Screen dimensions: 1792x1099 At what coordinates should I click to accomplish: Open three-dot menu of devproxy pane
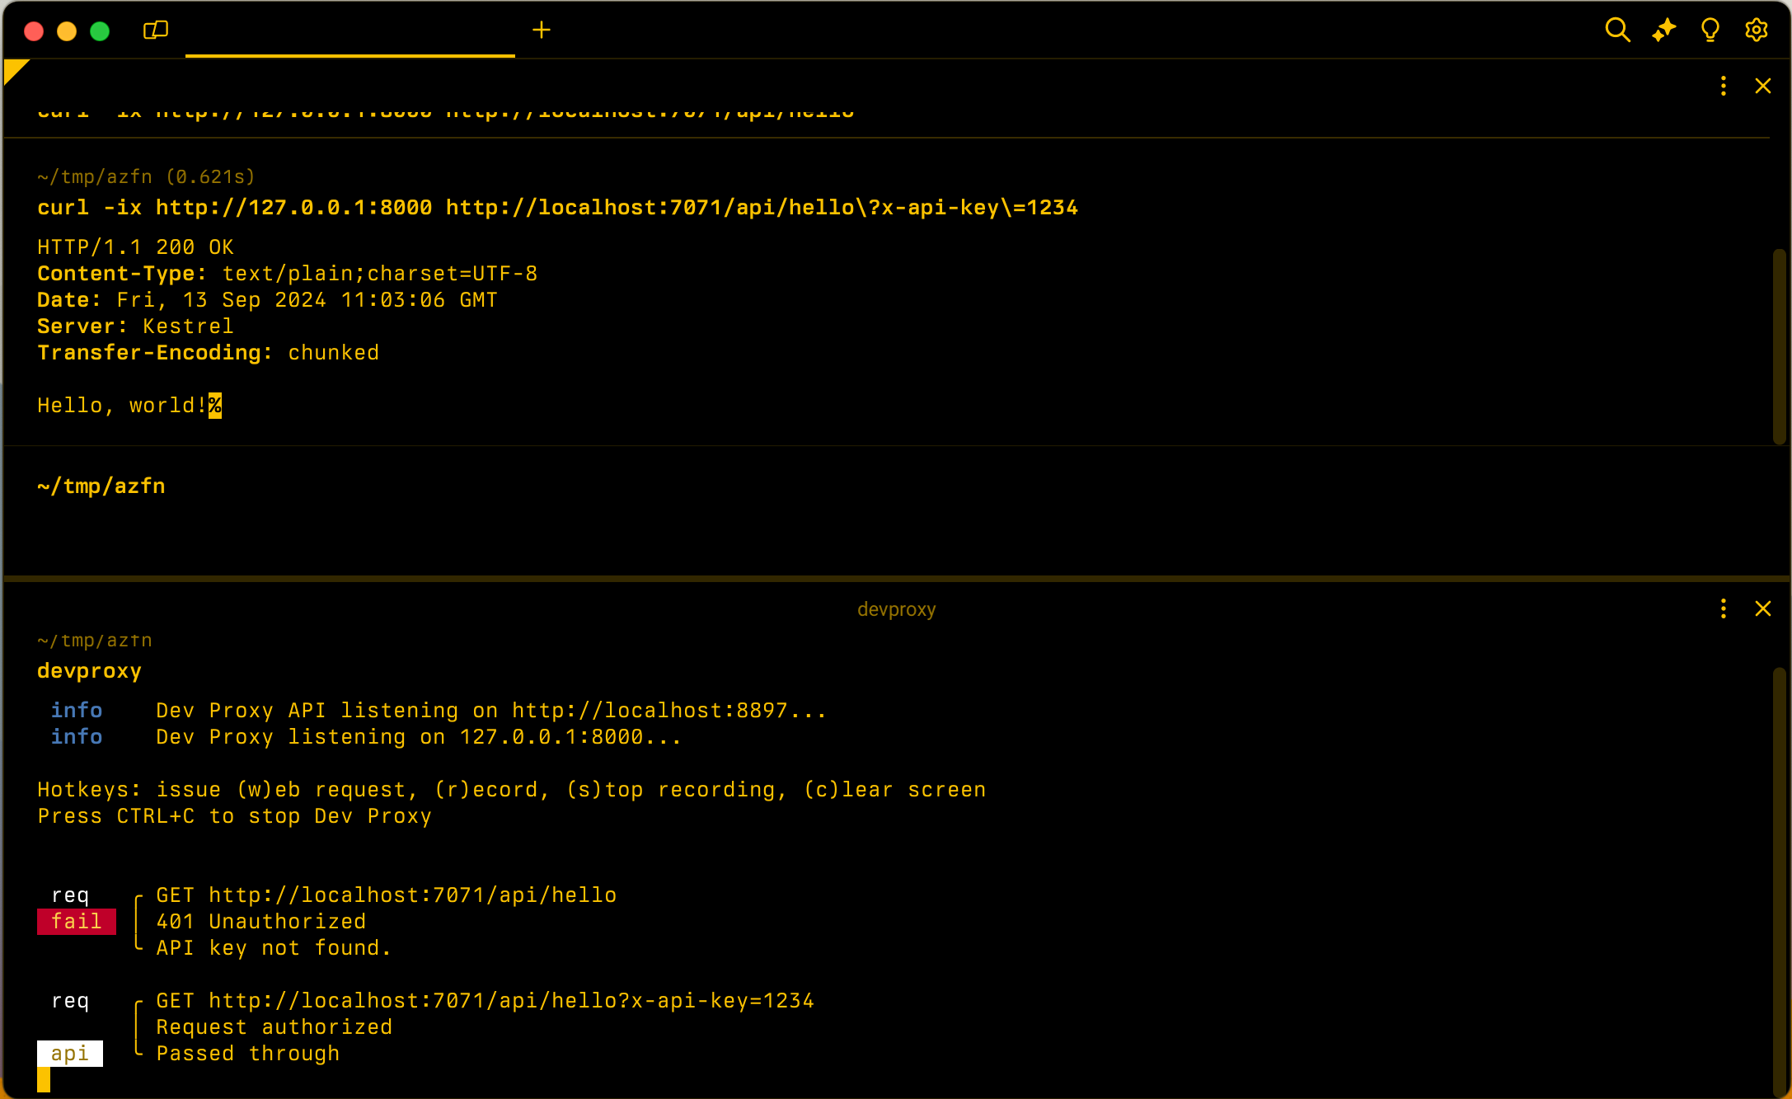tap(1723, 608)
